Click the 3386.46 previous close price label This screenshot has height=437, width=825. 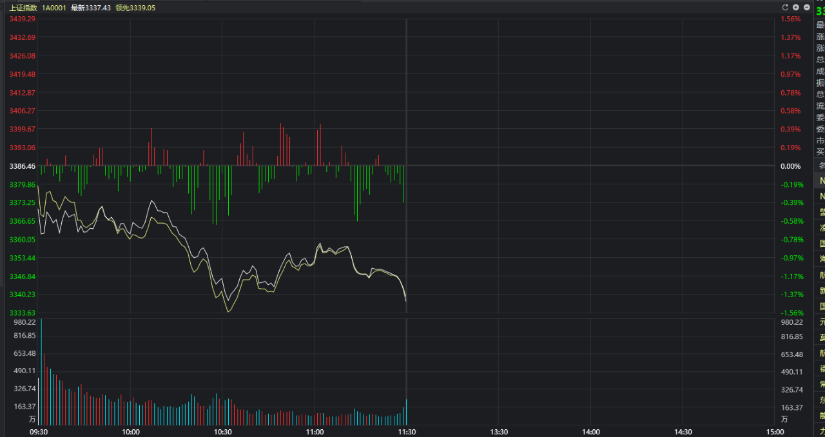click(x=23, y=166)
